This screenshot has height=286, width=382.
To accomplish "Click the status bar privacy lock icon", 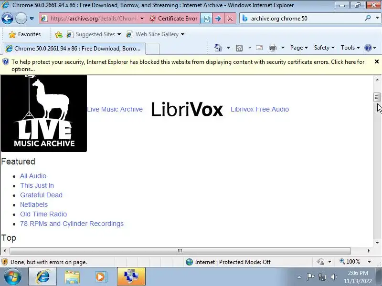I will click(x=320, y=262).
